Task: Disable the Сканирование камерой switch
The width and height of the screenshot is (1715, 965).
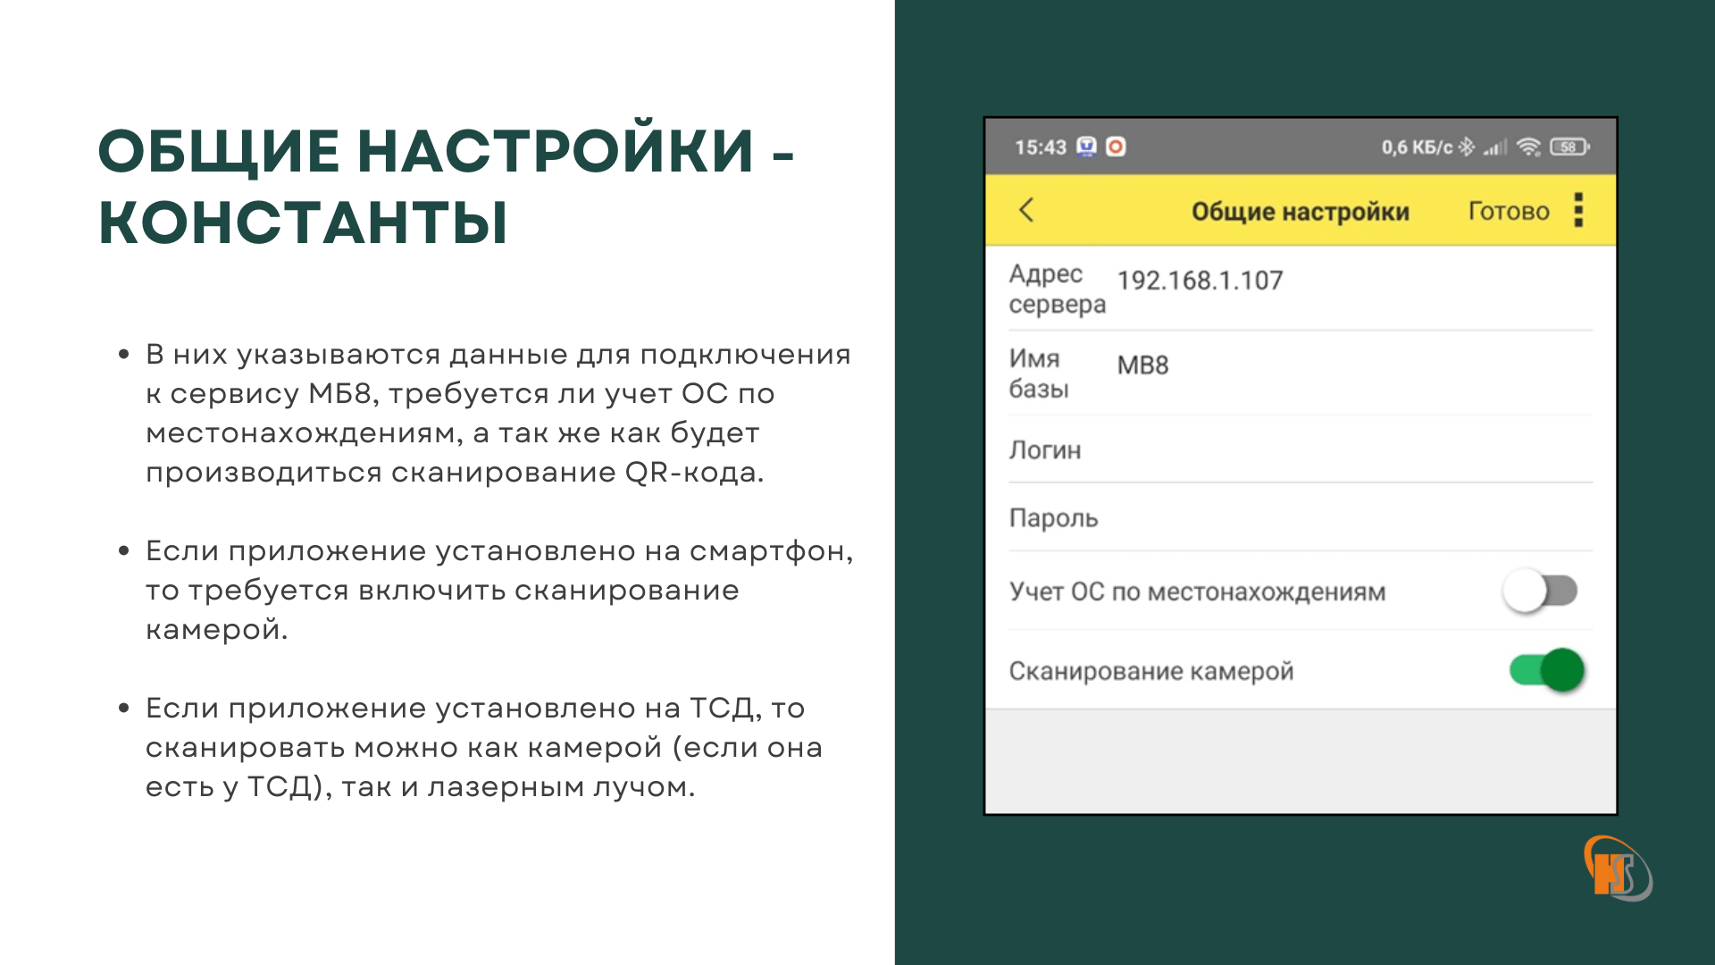Action: pos(1546,670)
